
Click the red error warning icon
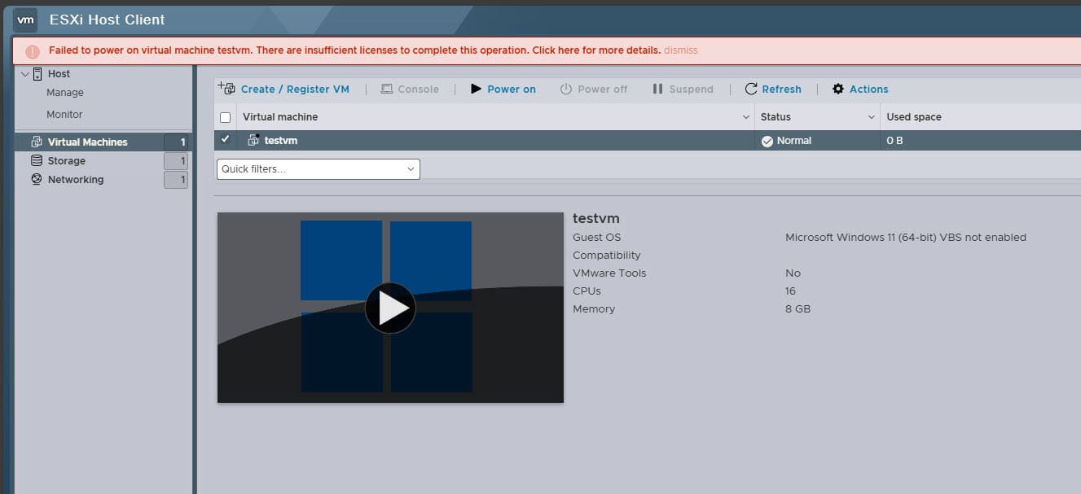tap(33, 51)
